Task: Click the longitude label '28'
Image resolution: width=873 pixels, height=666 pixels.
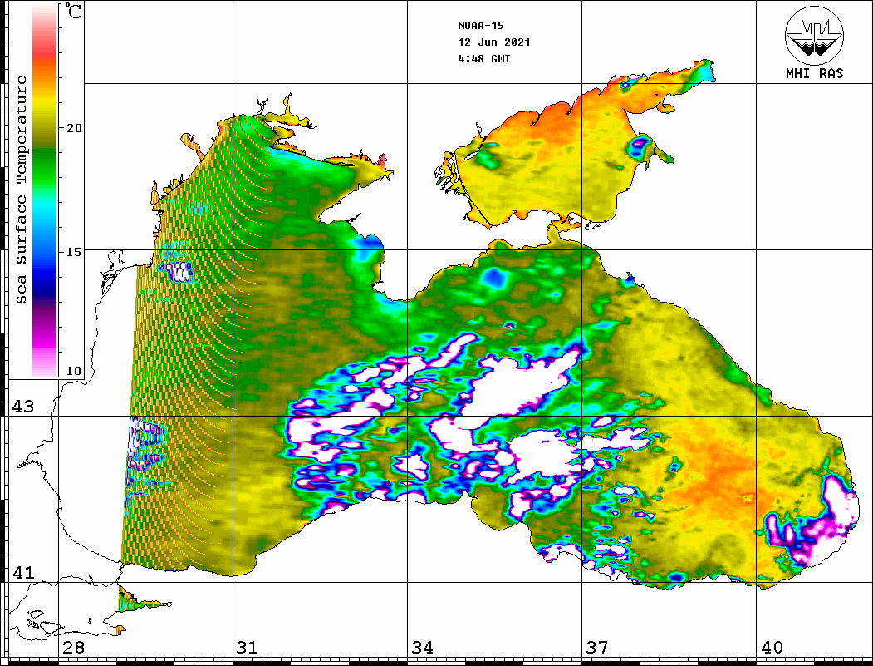Action: 73,648
